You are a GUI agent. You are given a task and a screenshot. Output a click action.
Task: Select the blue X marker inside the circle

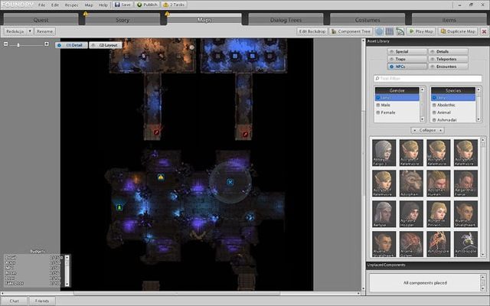click(x=230, y=182)
